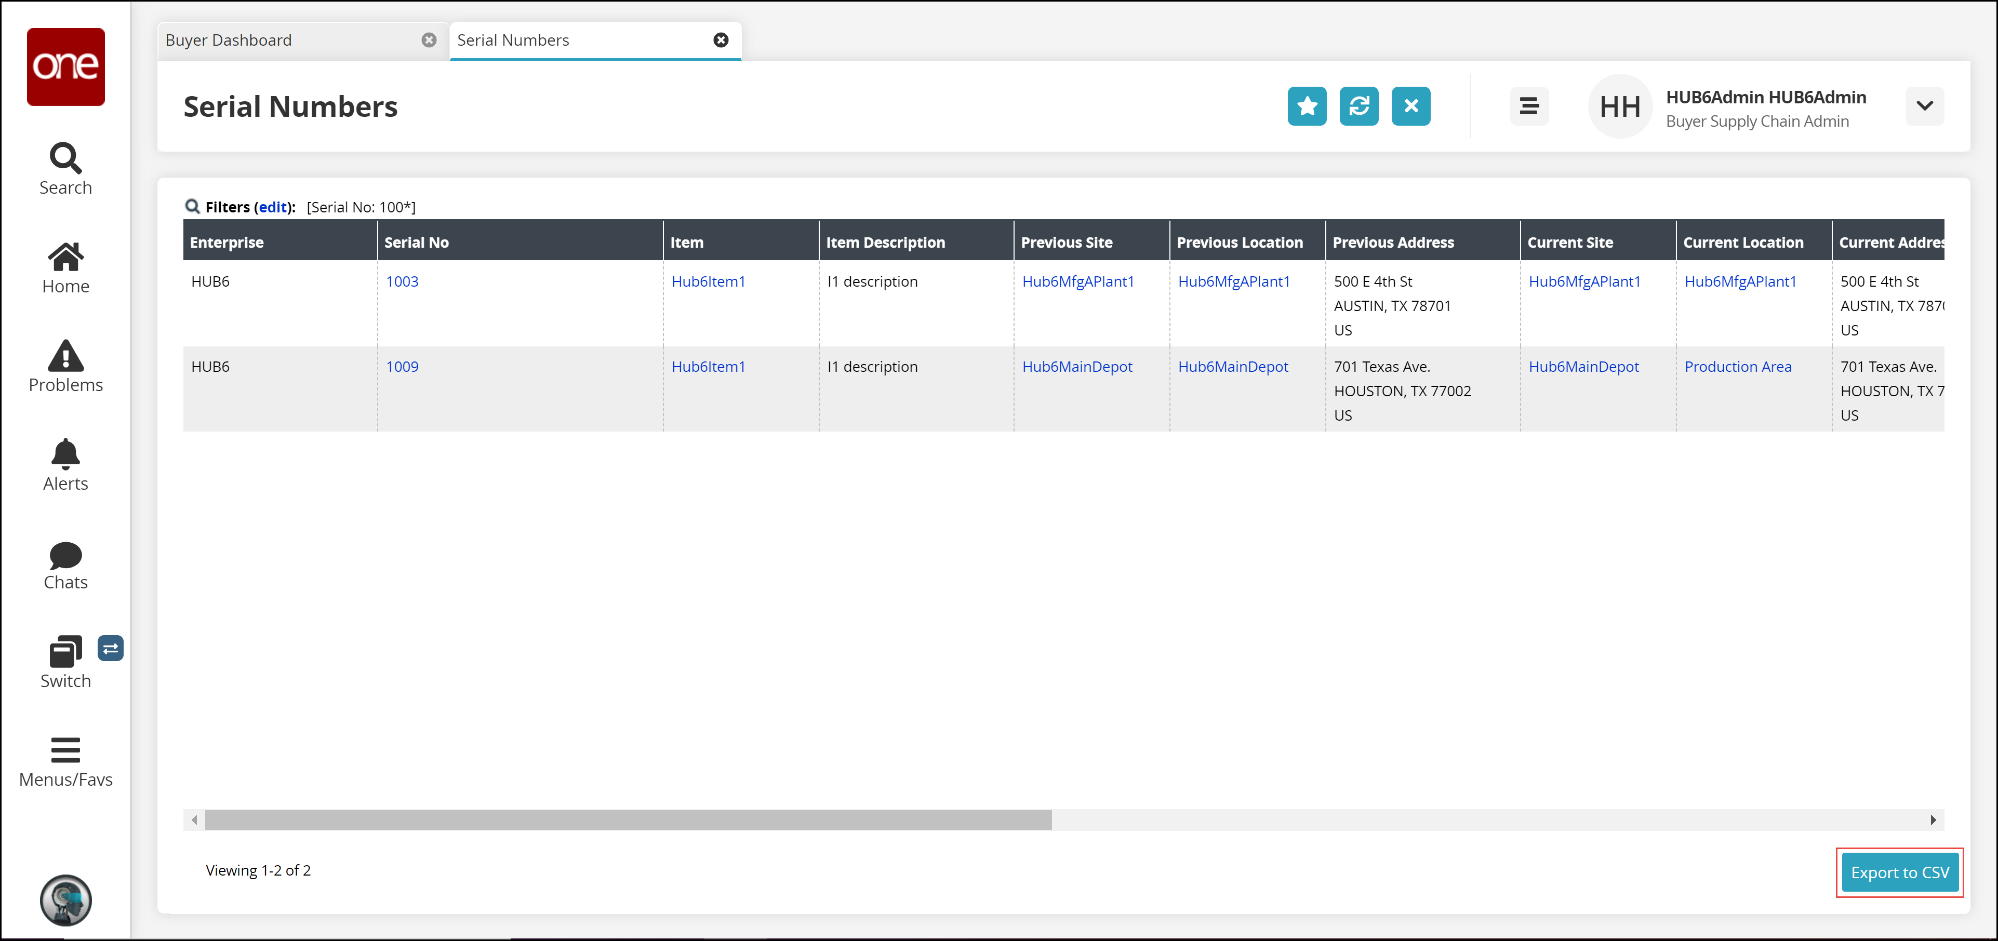Open the three-line actions menu in header
Screen dimensions: 1998x941
pos(1529,106)
